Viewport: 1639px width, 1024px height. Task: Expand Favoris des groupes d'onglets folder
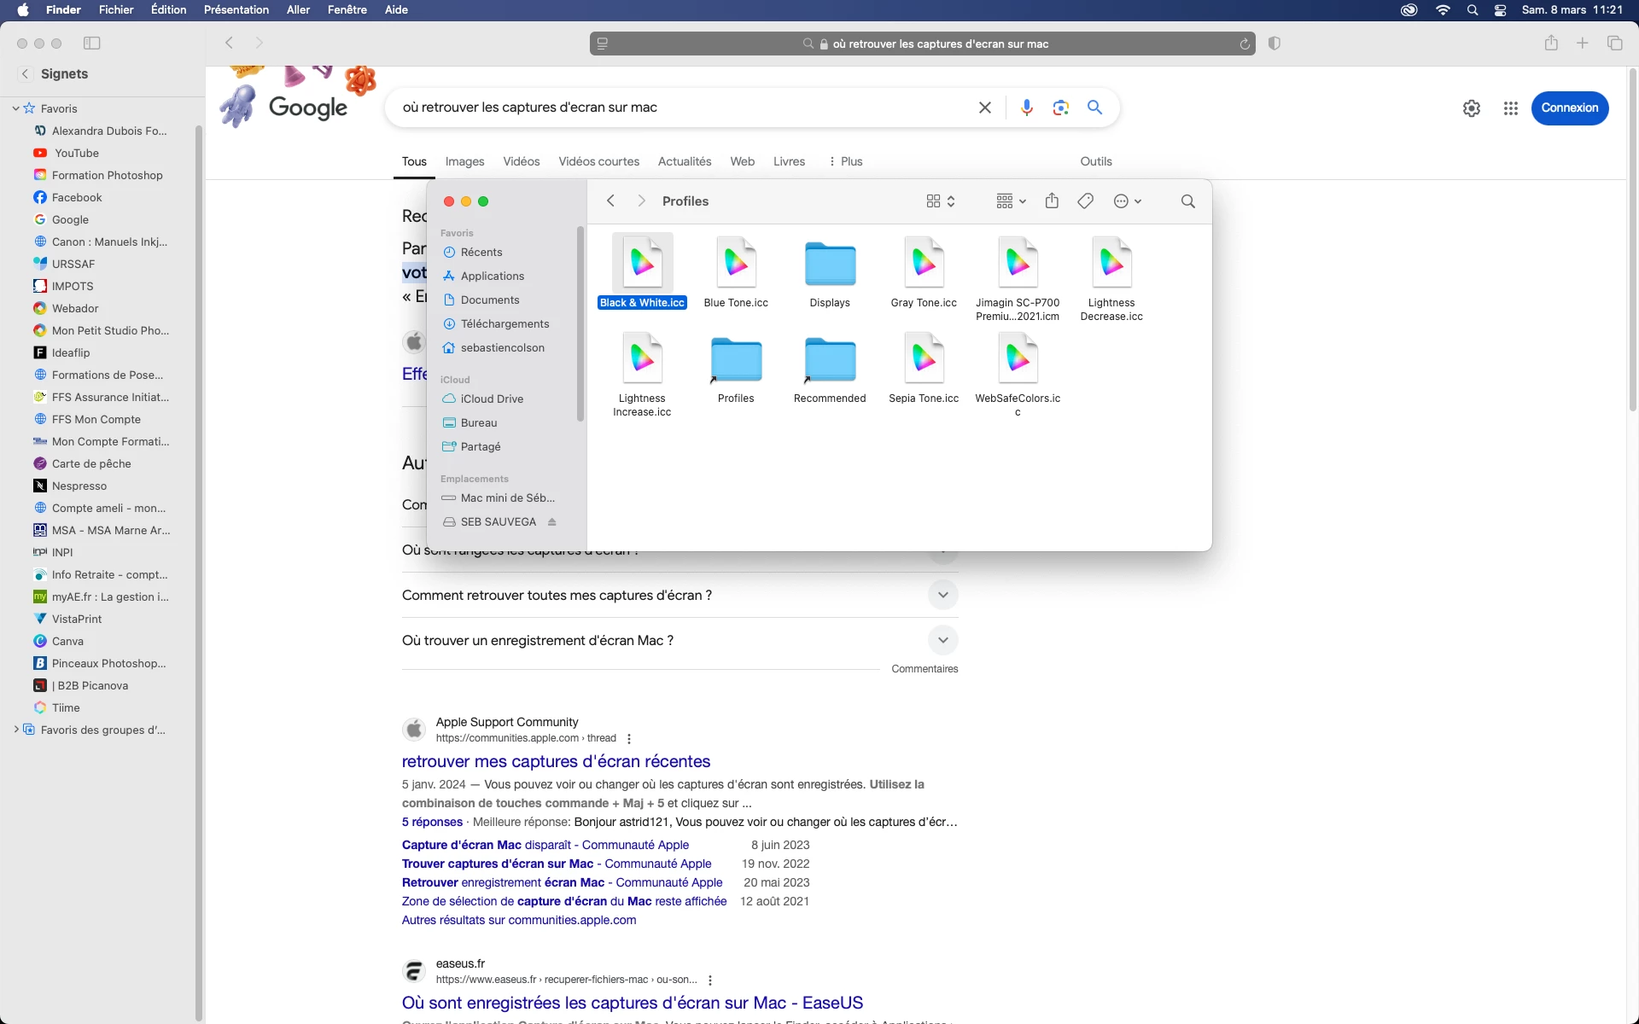click(x=16, y=730)
